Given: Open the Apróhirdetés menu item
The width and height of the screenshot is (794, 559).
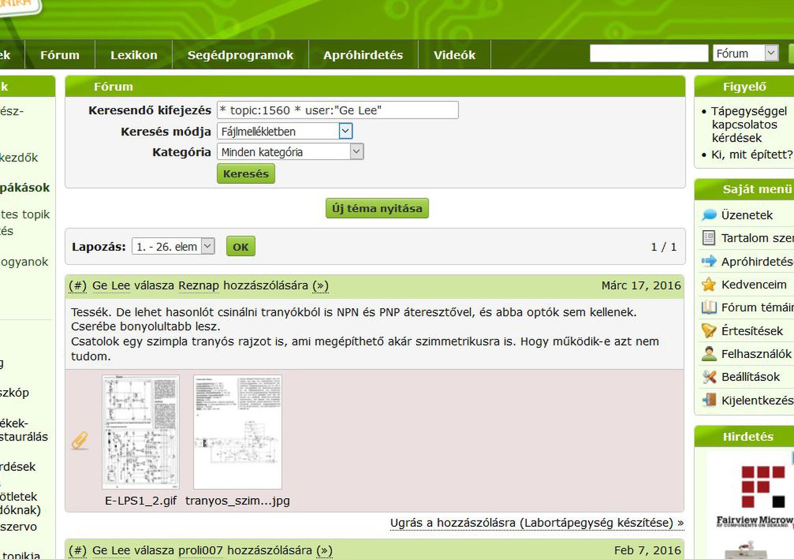Looking at the screenshot, I should 363,55.
